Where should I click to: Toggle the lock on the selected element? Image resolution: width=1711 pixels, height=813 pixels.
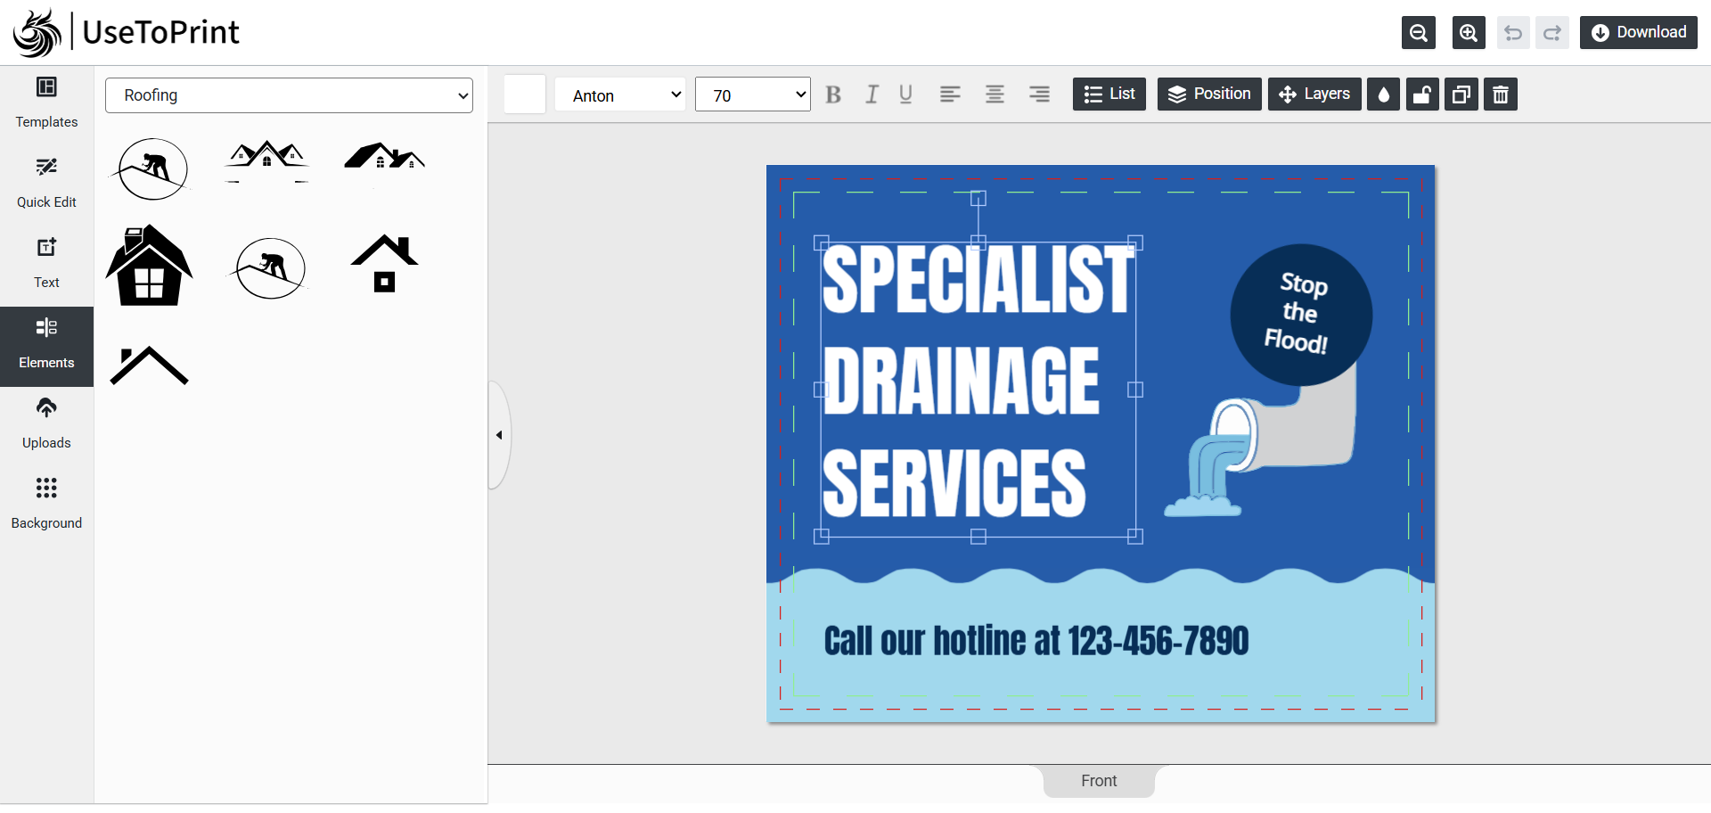click(1422, 94)
